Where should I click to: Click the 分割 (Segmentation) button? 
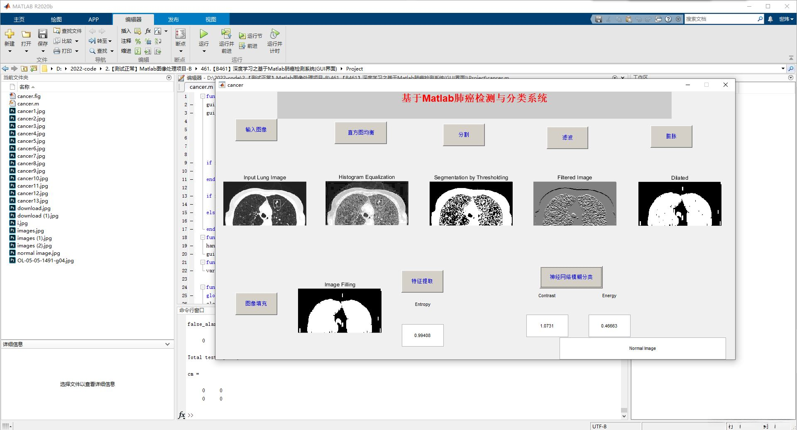coord(464,134)
